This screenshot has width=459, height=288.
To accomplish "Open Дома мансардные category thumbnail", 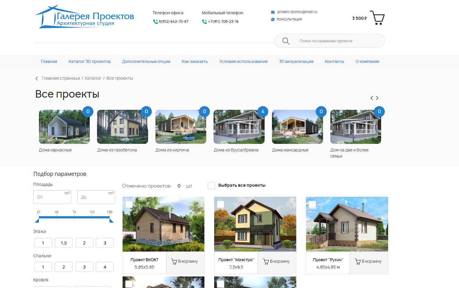I will (x=297, y=127).
